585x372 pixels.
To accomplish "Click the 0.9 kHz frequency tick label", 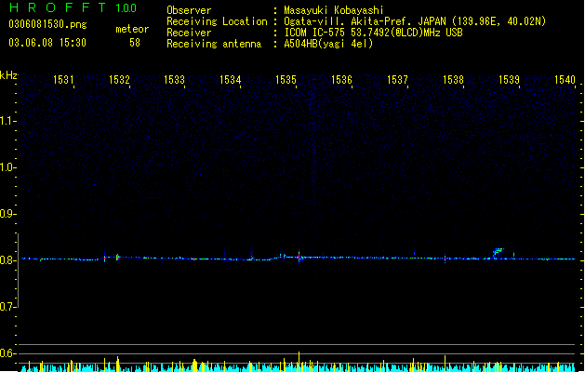I will click(x=7, y=214).
